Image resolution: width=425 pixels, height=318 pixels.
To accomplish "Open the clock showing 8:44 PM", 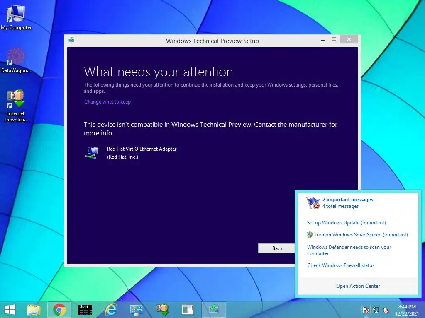I will tap(407, 310).
